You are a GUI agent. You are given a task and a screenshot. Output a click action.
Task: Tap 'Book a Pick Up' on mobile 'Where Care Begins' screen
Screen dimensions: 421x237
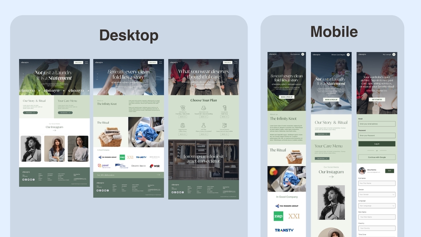pyautogui.click(x=331, y=100)
